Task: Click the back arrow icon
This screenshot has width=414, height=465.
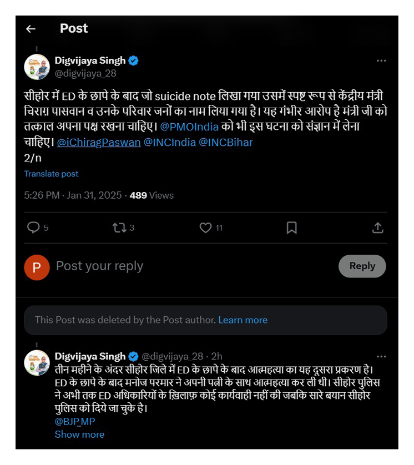Action: click(x=31, y=29)
